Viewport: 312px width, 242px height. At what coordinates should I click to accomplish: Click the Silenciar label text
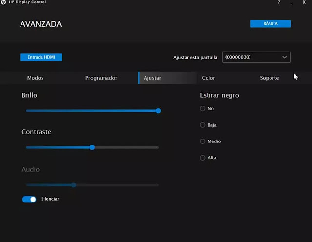[x=50, y=199]
